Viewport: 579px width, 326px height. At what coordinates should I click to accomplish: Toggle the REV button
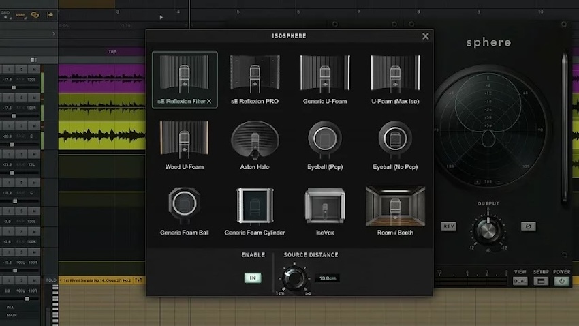tap(449, 226)
